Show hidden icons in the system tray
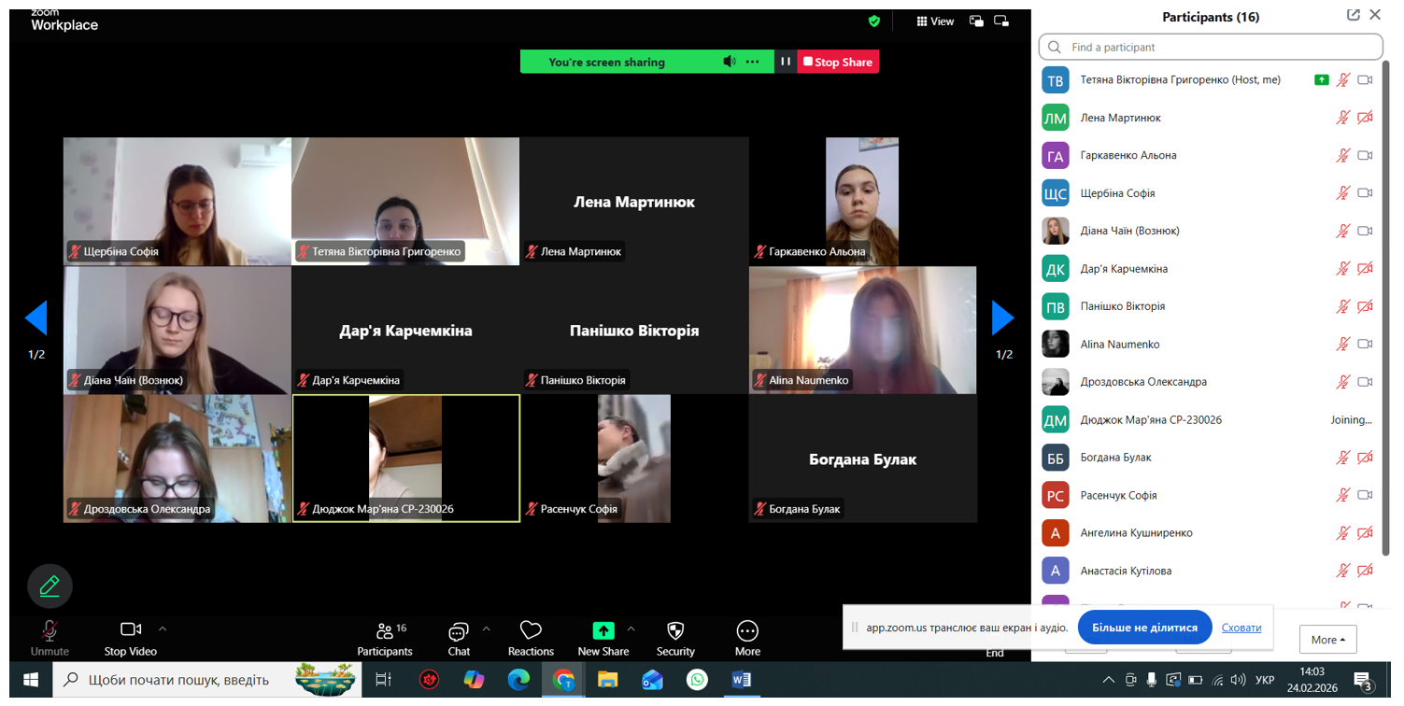 coord(1108,680)
